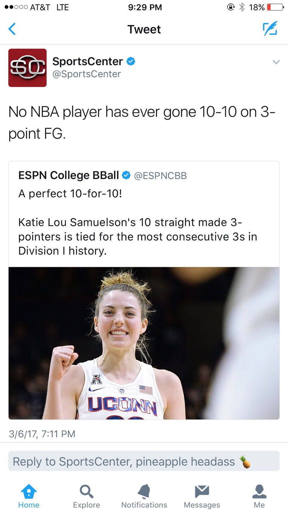288x512 pixels.
Task: Open the @SportsCenter handle link
Action: pyautogui.click(x=86, y=74)
